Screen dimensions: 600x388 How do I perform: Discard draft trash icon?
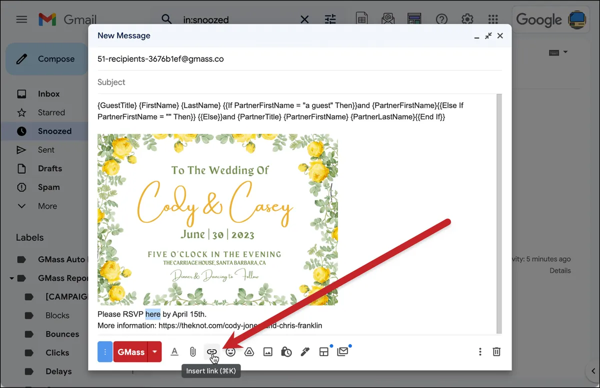click(x=496, y=352)
